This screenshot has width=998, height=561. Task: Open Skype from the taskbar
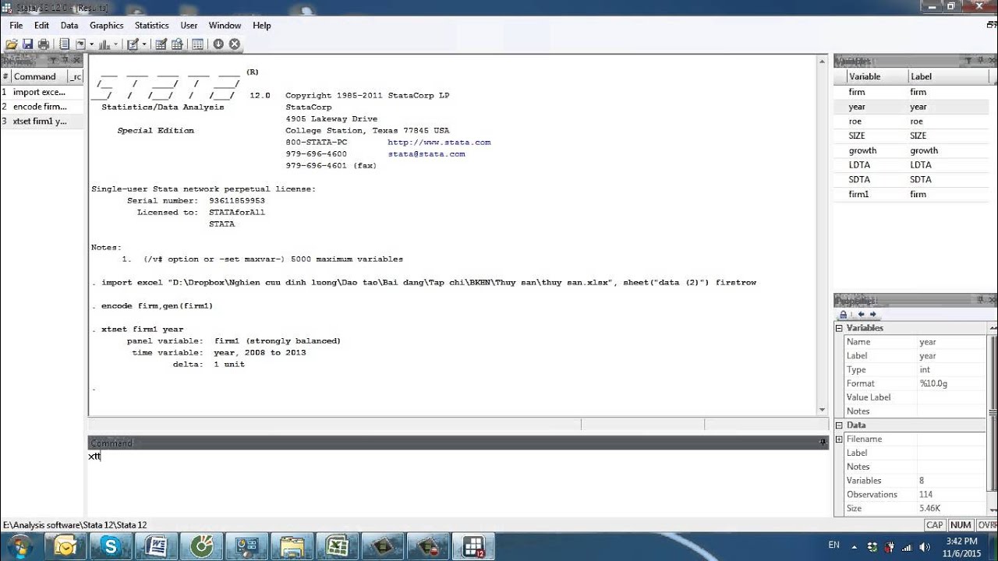click(110, 546)
